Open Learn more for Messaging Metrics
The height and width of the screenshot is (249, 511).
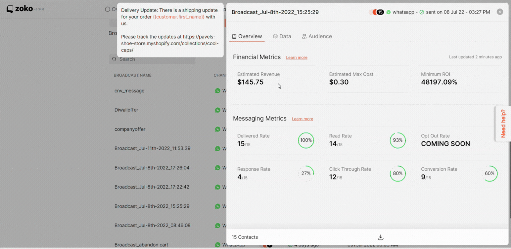(302, 119)
